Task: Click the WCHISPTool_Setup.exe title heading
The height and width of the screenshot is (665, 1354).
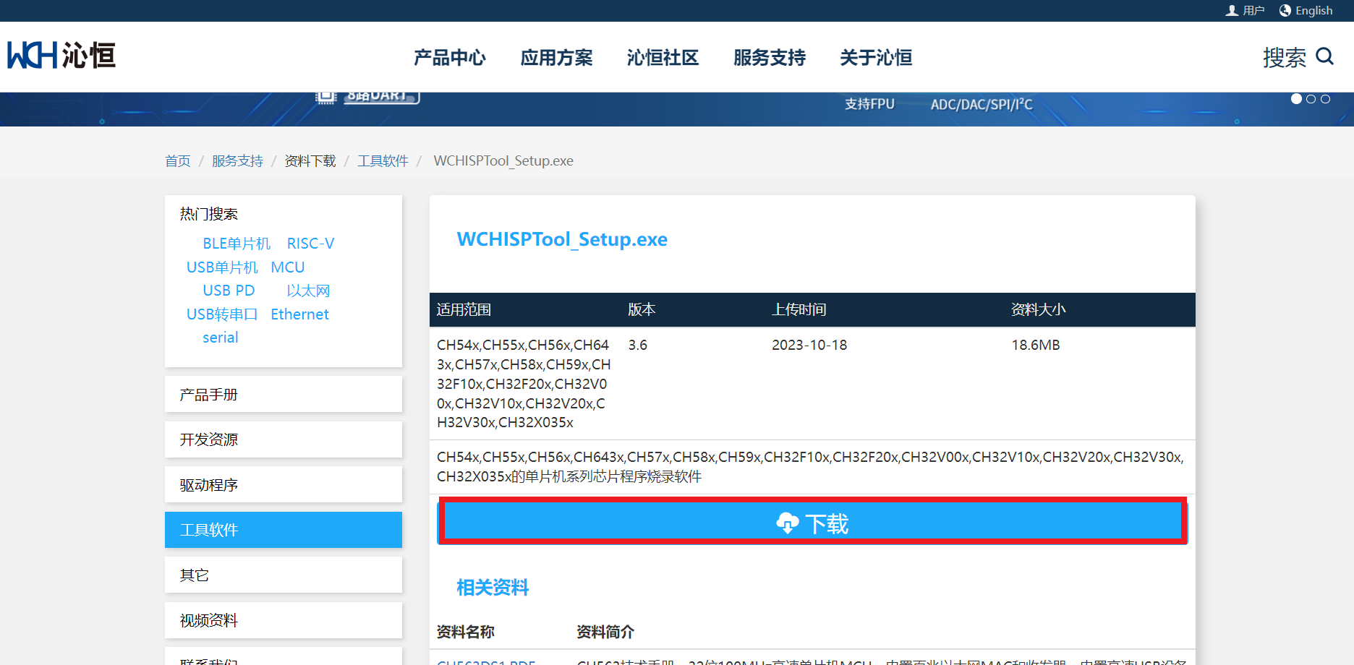Action: point(562,239)
